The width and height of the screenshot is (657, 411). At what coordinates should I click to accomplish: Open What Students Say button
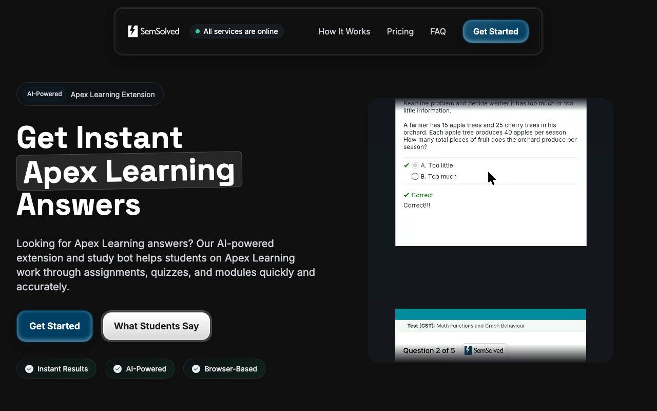pyautogui.click(x=157, y=326)
